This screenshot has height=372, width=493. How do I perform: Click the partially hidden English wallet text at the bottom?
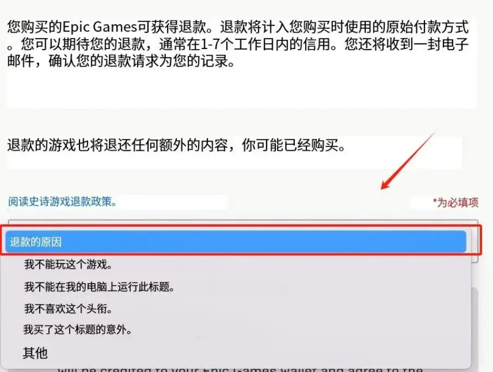[240, 369]
